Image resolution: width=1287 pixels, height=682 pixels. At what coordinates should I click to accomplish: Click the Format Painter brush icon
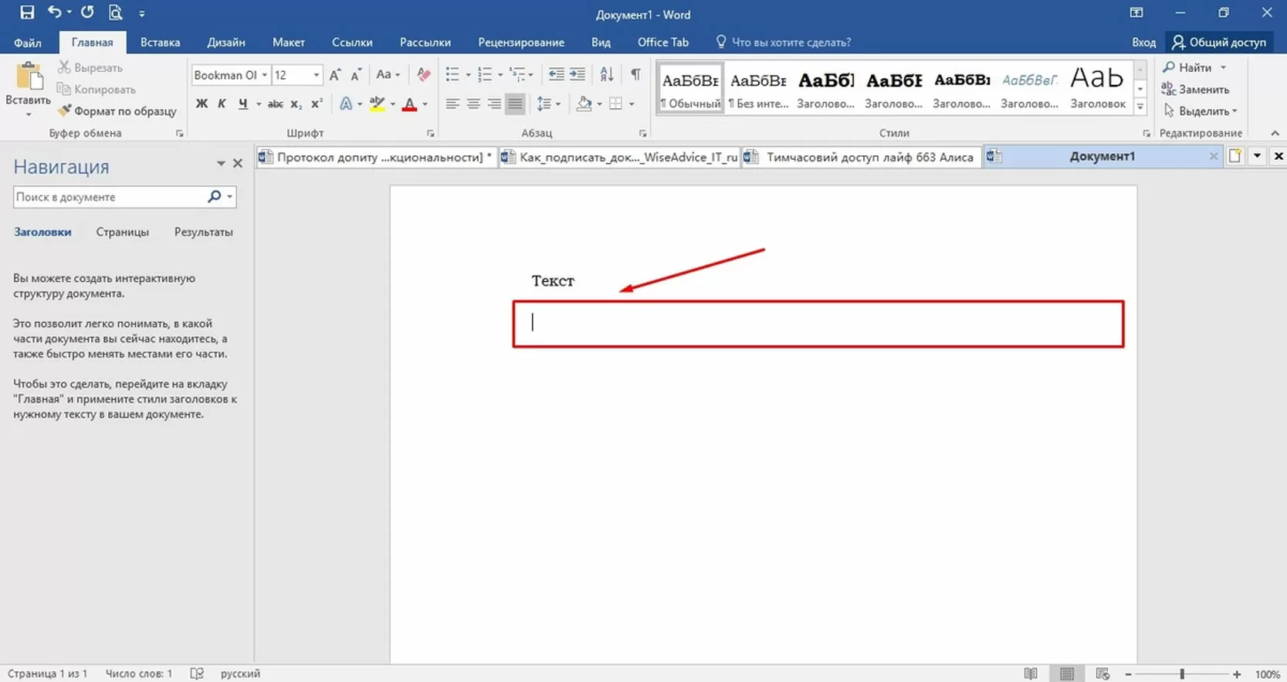click(x=65, y=111)
